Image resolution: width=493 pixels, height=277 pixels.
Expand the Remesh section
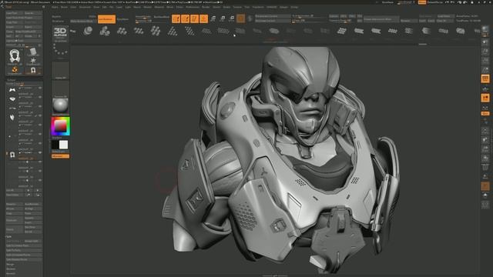coord(11,273)
